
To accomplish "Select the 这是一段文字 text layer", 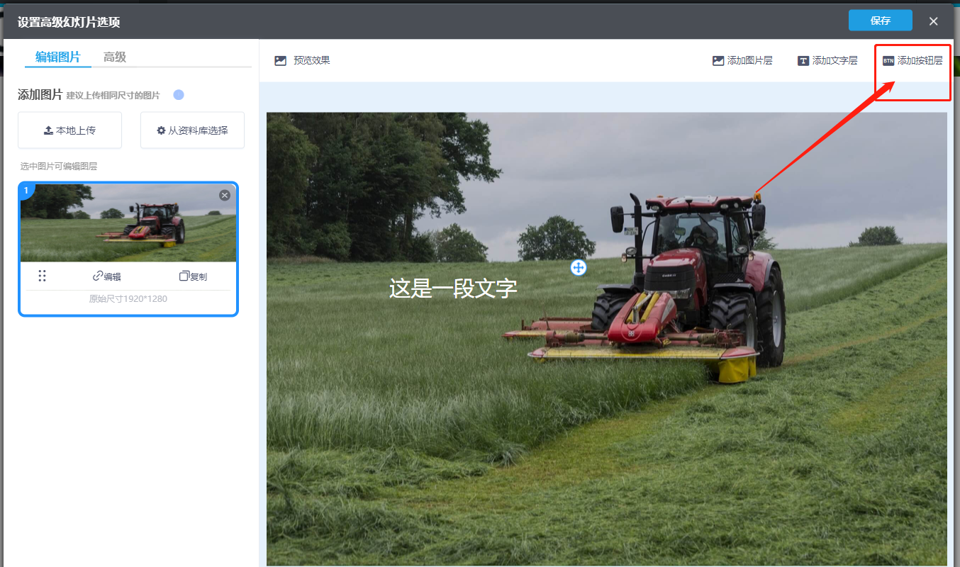I will pyautogui.click(x=453, y=288).
